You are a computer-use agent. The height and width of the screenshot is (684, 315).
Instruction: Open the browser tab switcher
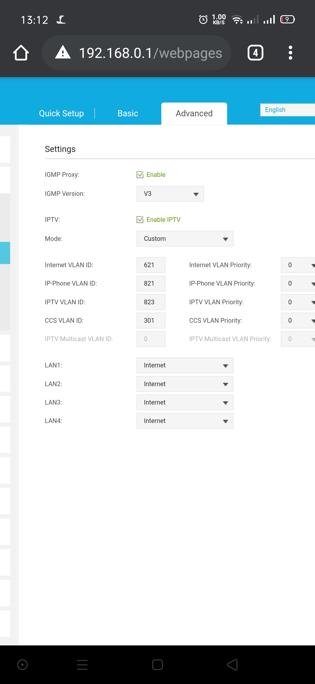pyautogui.click(x=255, y=53)
